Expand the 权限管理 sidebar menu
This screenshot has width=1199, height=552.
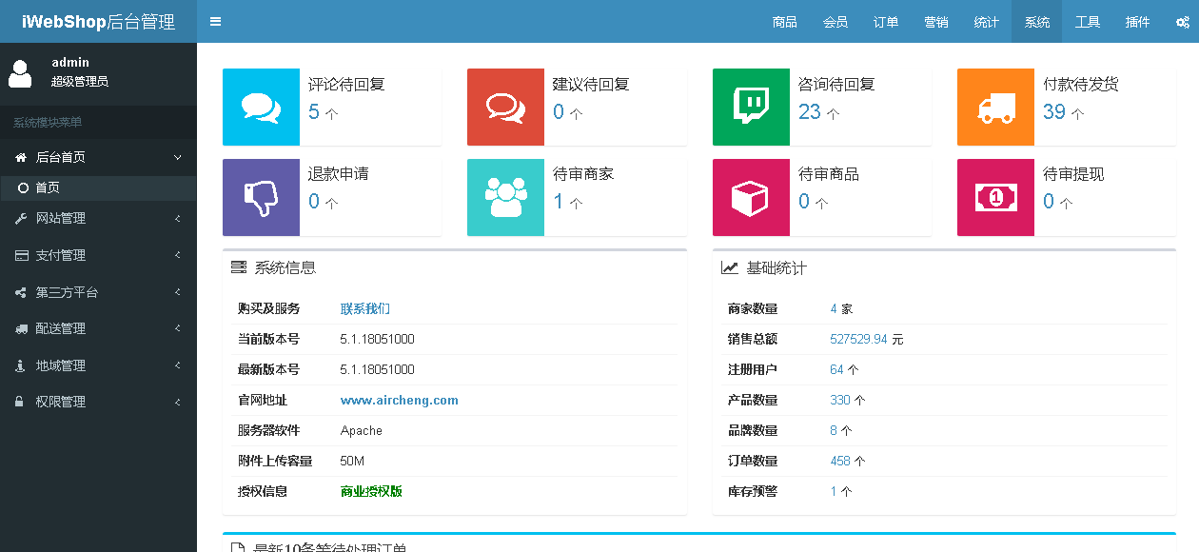(98, 402)
